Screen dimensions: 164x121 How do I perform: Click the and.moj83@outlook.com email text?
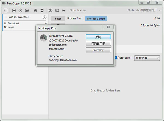[63, 60]
